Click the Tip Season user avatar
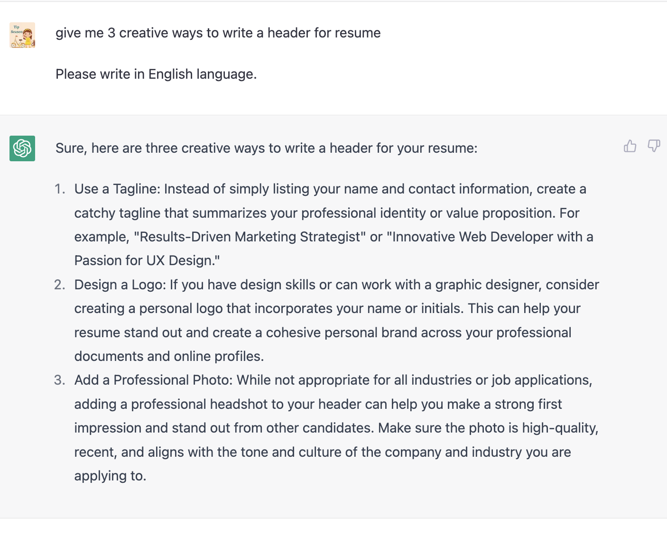The width and height of the screenshot is (667, 535). (22, 35)
